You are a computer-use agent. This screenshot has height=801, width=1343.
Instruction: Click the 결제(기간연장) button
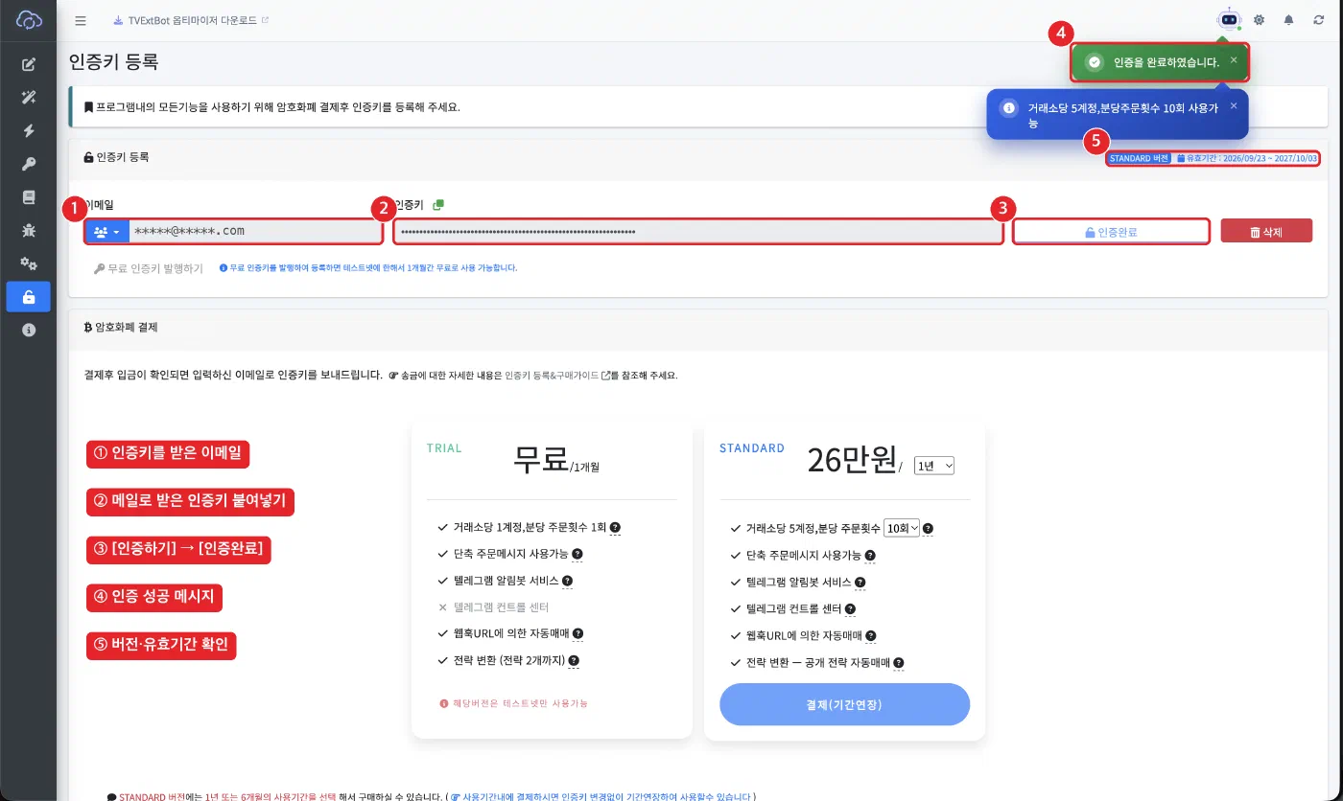[x=844, y=704]
